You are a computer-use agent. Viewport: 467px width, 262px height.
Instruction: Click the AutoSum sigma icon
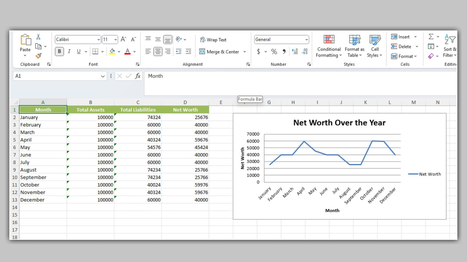click(431, 37)
